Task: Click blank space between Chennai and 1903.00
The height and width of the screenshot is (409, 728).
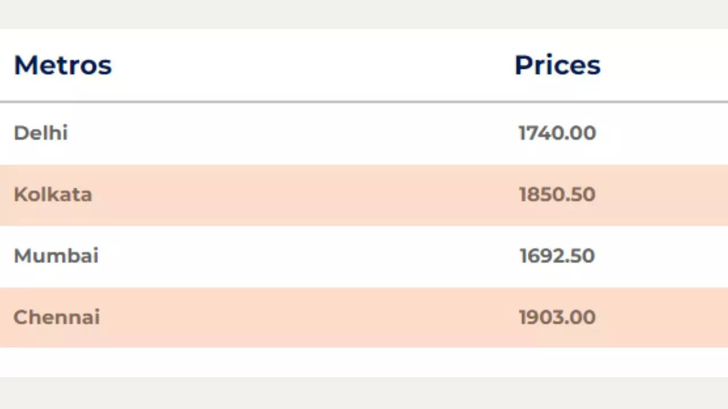Action: pos(307,317)
